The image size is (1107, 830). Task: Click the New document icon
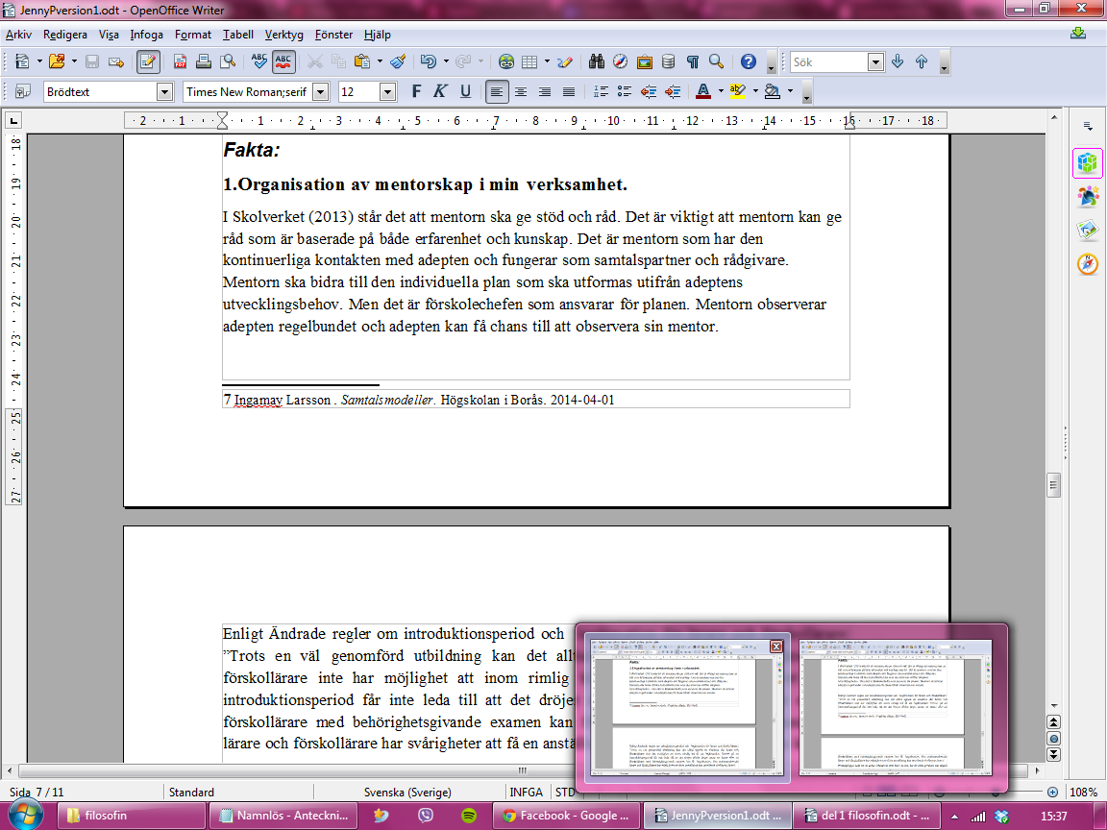pyautogui.click(x=22, y=61)
